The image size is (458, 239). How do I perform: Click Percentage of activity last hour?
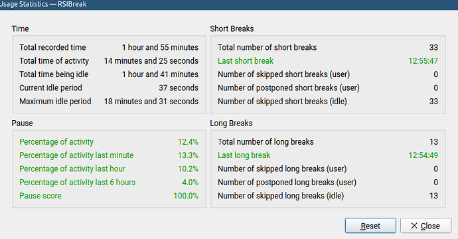click(x=72, y=169)
